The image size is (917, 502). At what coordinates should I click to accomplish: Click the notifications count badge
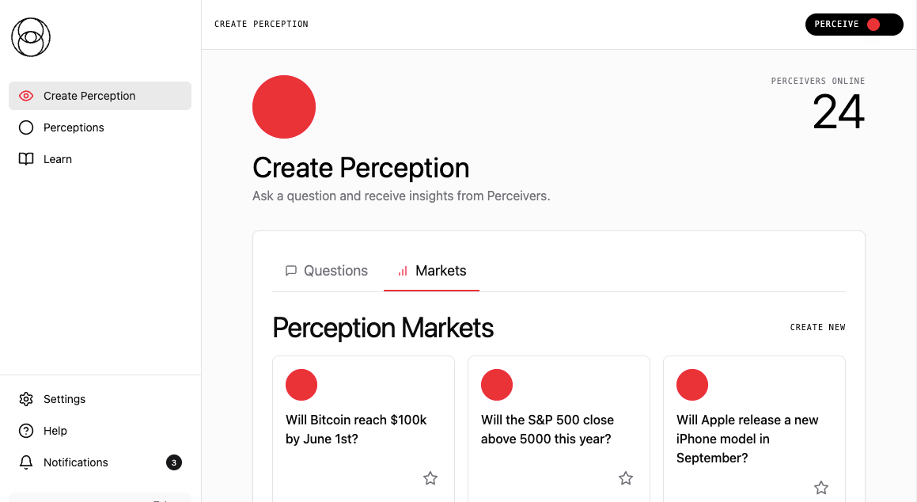pos(174,462)
